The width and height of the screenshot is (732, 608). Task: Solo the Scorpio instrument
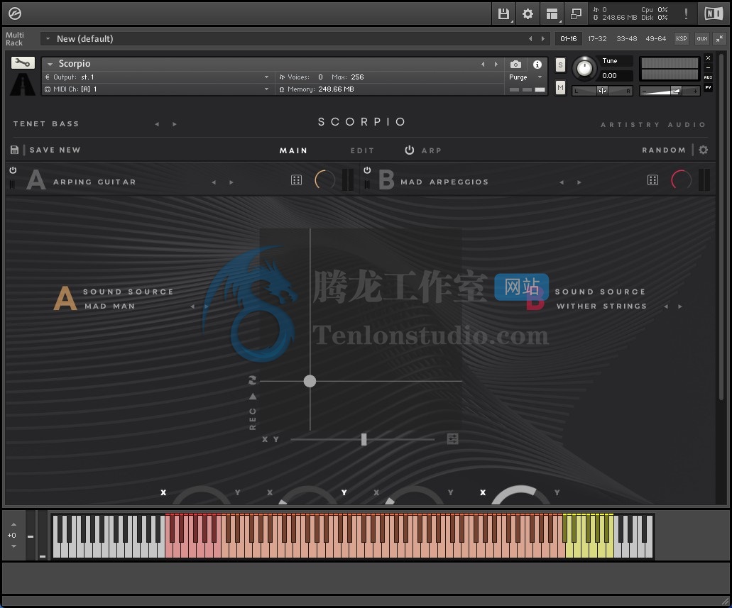[x=560, y=65]
